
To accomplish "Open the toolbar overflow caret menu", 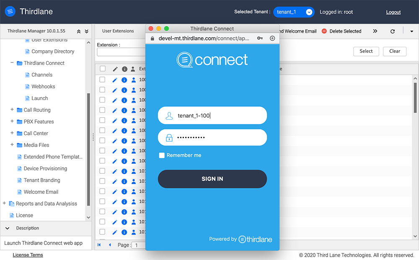I will click(x=411, y=31).
